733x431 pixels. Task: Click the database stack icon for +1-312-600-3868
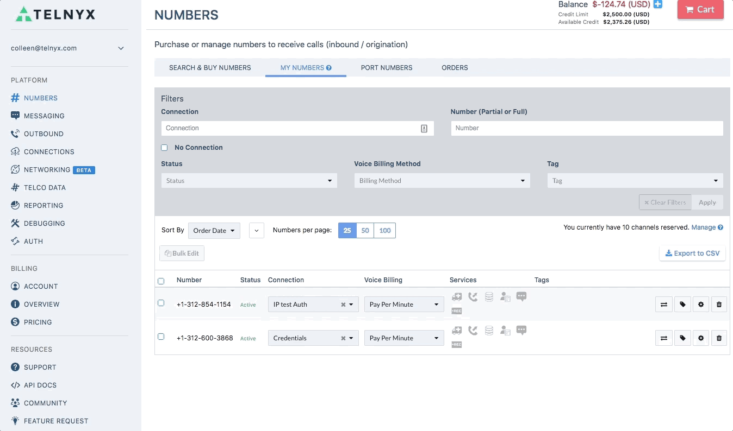tap(489, 331)
